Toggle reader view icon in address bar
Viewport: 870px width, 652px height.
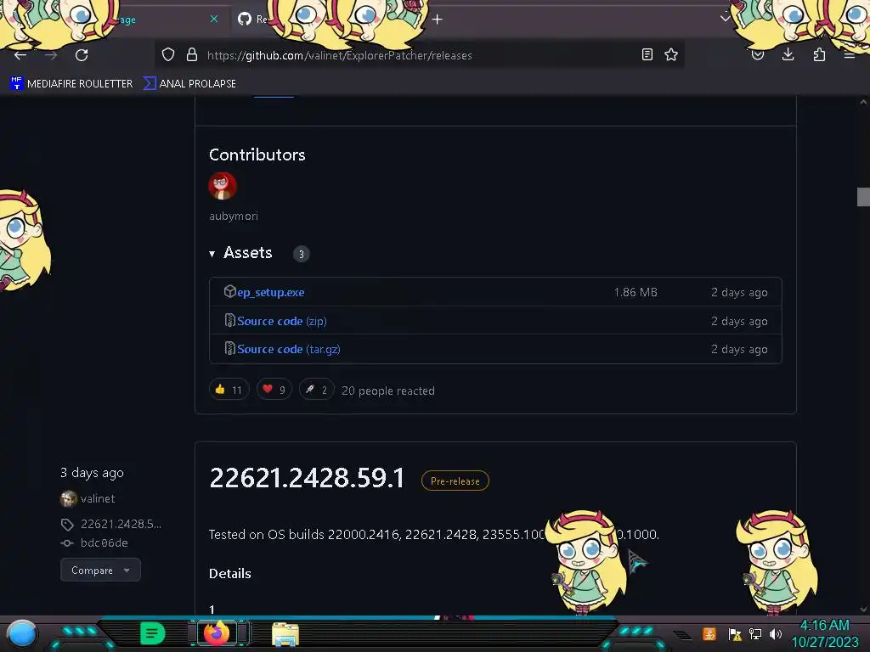[x=647, y=54]
